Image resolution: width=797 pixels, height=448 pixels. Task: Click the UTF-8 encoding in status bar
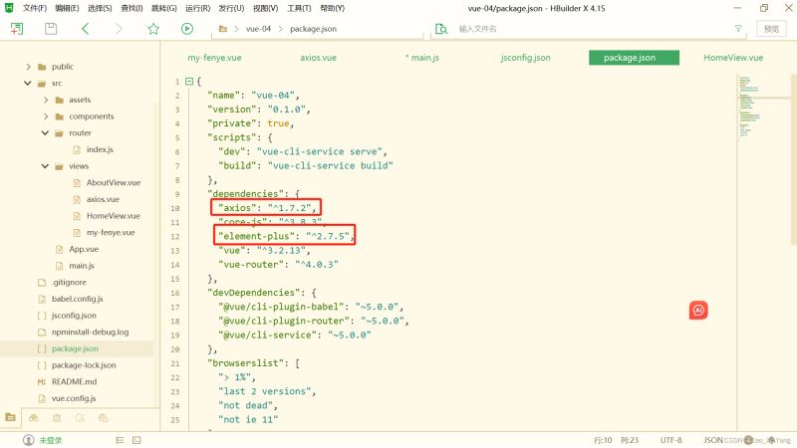point(670,440)
